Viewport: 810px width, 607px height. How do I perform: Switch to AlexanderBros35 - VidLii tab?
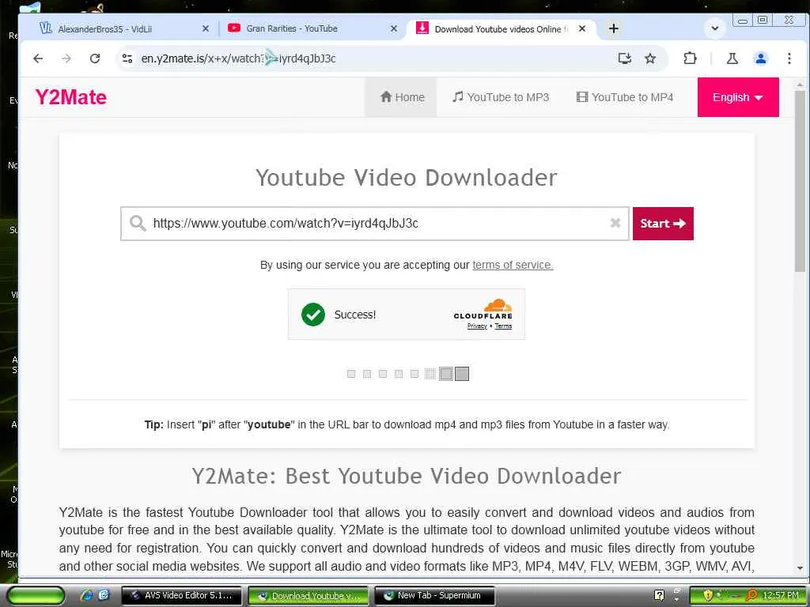coord(124,28)
